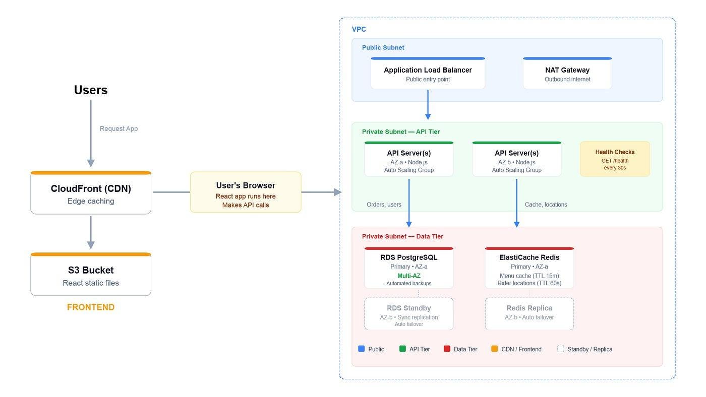Select the CloudFront (CDN) box title

click(x=91, y=189)
